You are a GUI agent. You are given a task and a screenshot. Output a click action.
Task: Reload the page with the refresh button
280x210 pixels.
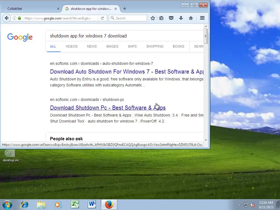tap(102, 18)
